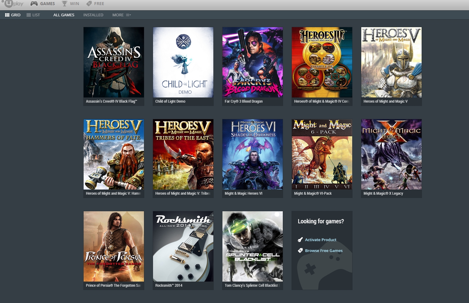The width and height of the screenshot is (469, 303).
Task: Click 'Heroes of Might and Magic V' title text
Action: click(x=385, y=101)
